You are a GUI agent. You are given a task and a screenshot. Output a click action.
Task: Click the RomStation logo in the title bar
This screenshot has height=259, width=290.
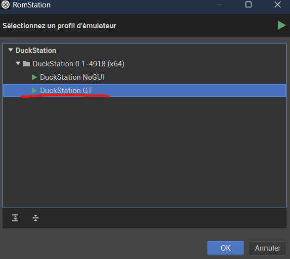pyautogui.click(x=5, y=5)
